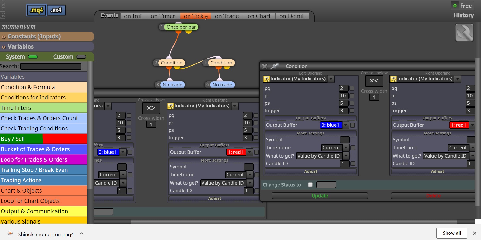Click the .ex4 export icon
The width and height of the screenshot is (481, 240).
pos(56,10)
